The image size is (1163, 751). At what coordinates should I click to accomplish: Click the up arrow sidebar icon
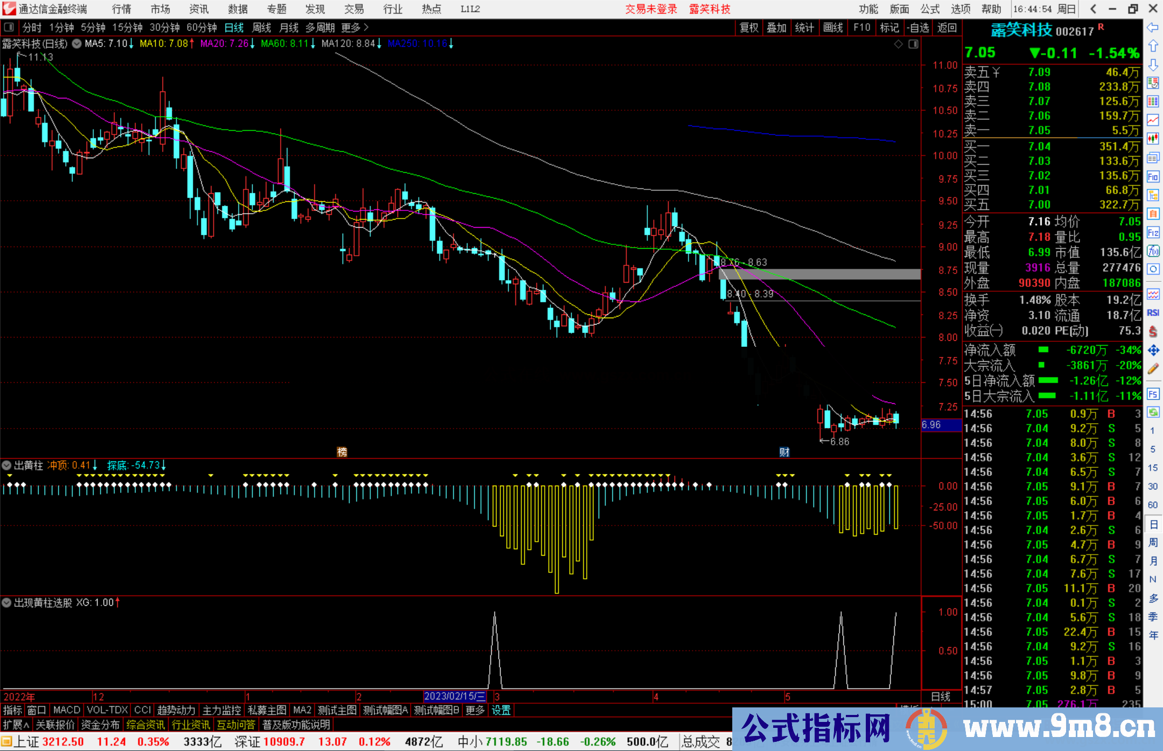1153,46
